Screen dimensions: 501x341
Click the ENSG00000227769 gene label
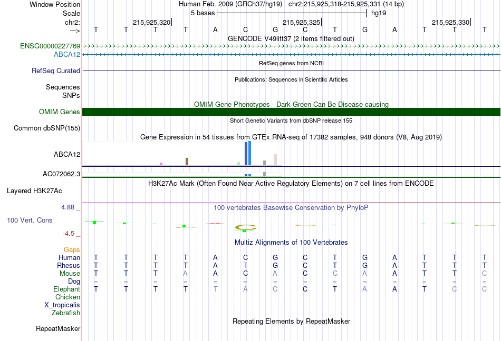[50, 46]
